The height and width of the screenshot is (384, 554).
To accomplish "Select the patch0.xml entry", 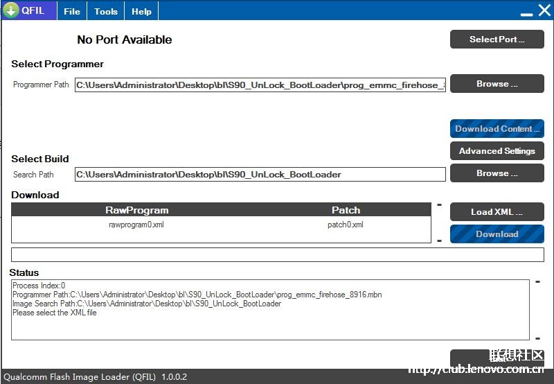I will 345,225.
